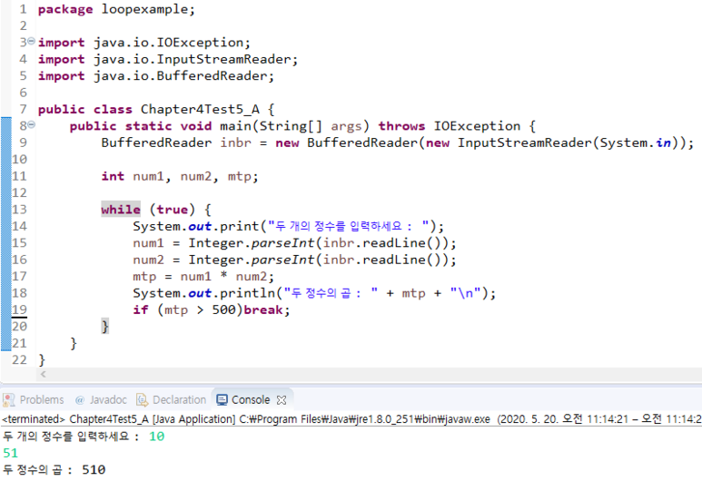The height and width of the screenshot is (481, 702).
Task: Click line number 22 in the gutter
Action: click(x=19, y=359)
